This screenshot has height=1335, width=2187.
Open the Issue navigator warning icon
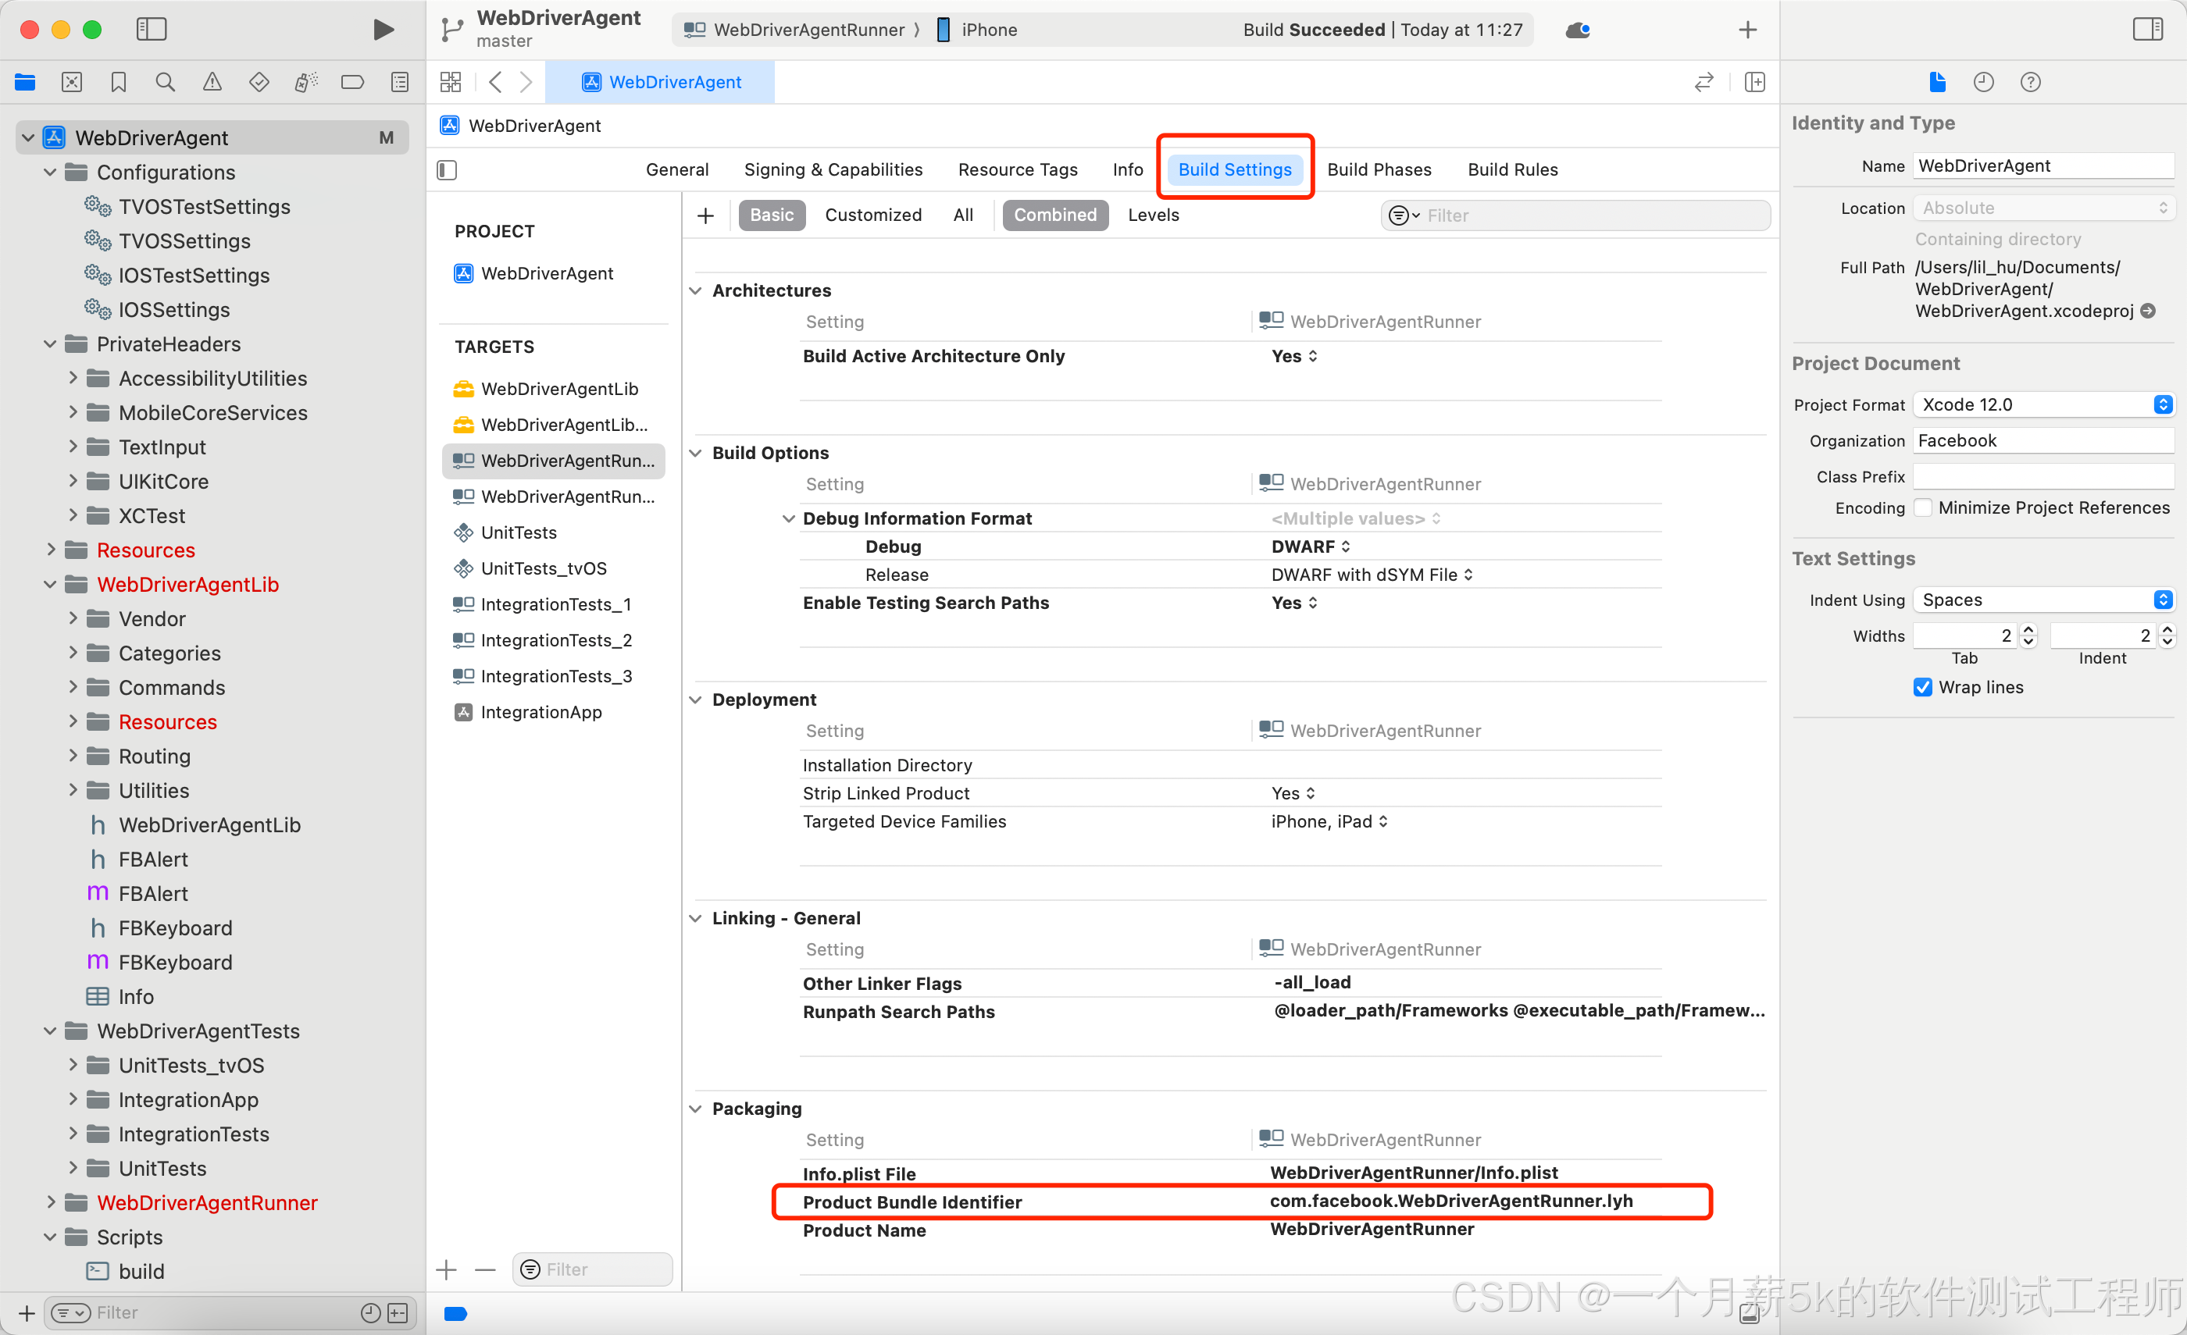(212, 83)
